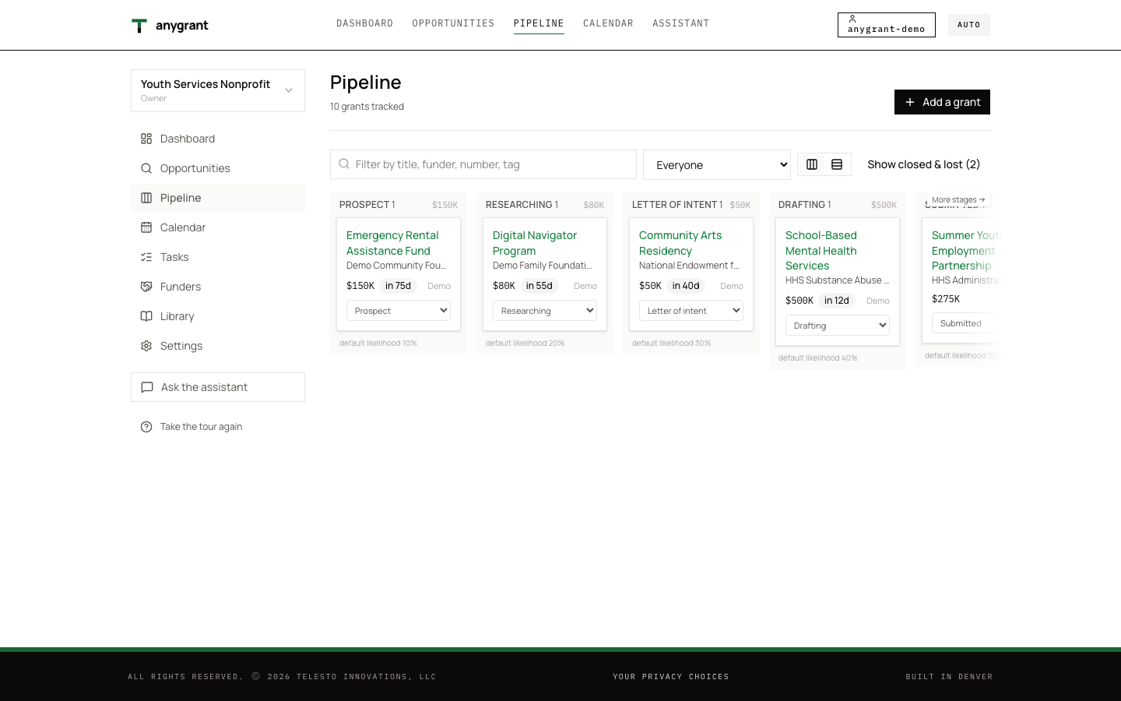Screen dimensions: 1121x701
Task: Open the Emergency Rental Assistance Fund grant
Action: [x=392, y=243]
